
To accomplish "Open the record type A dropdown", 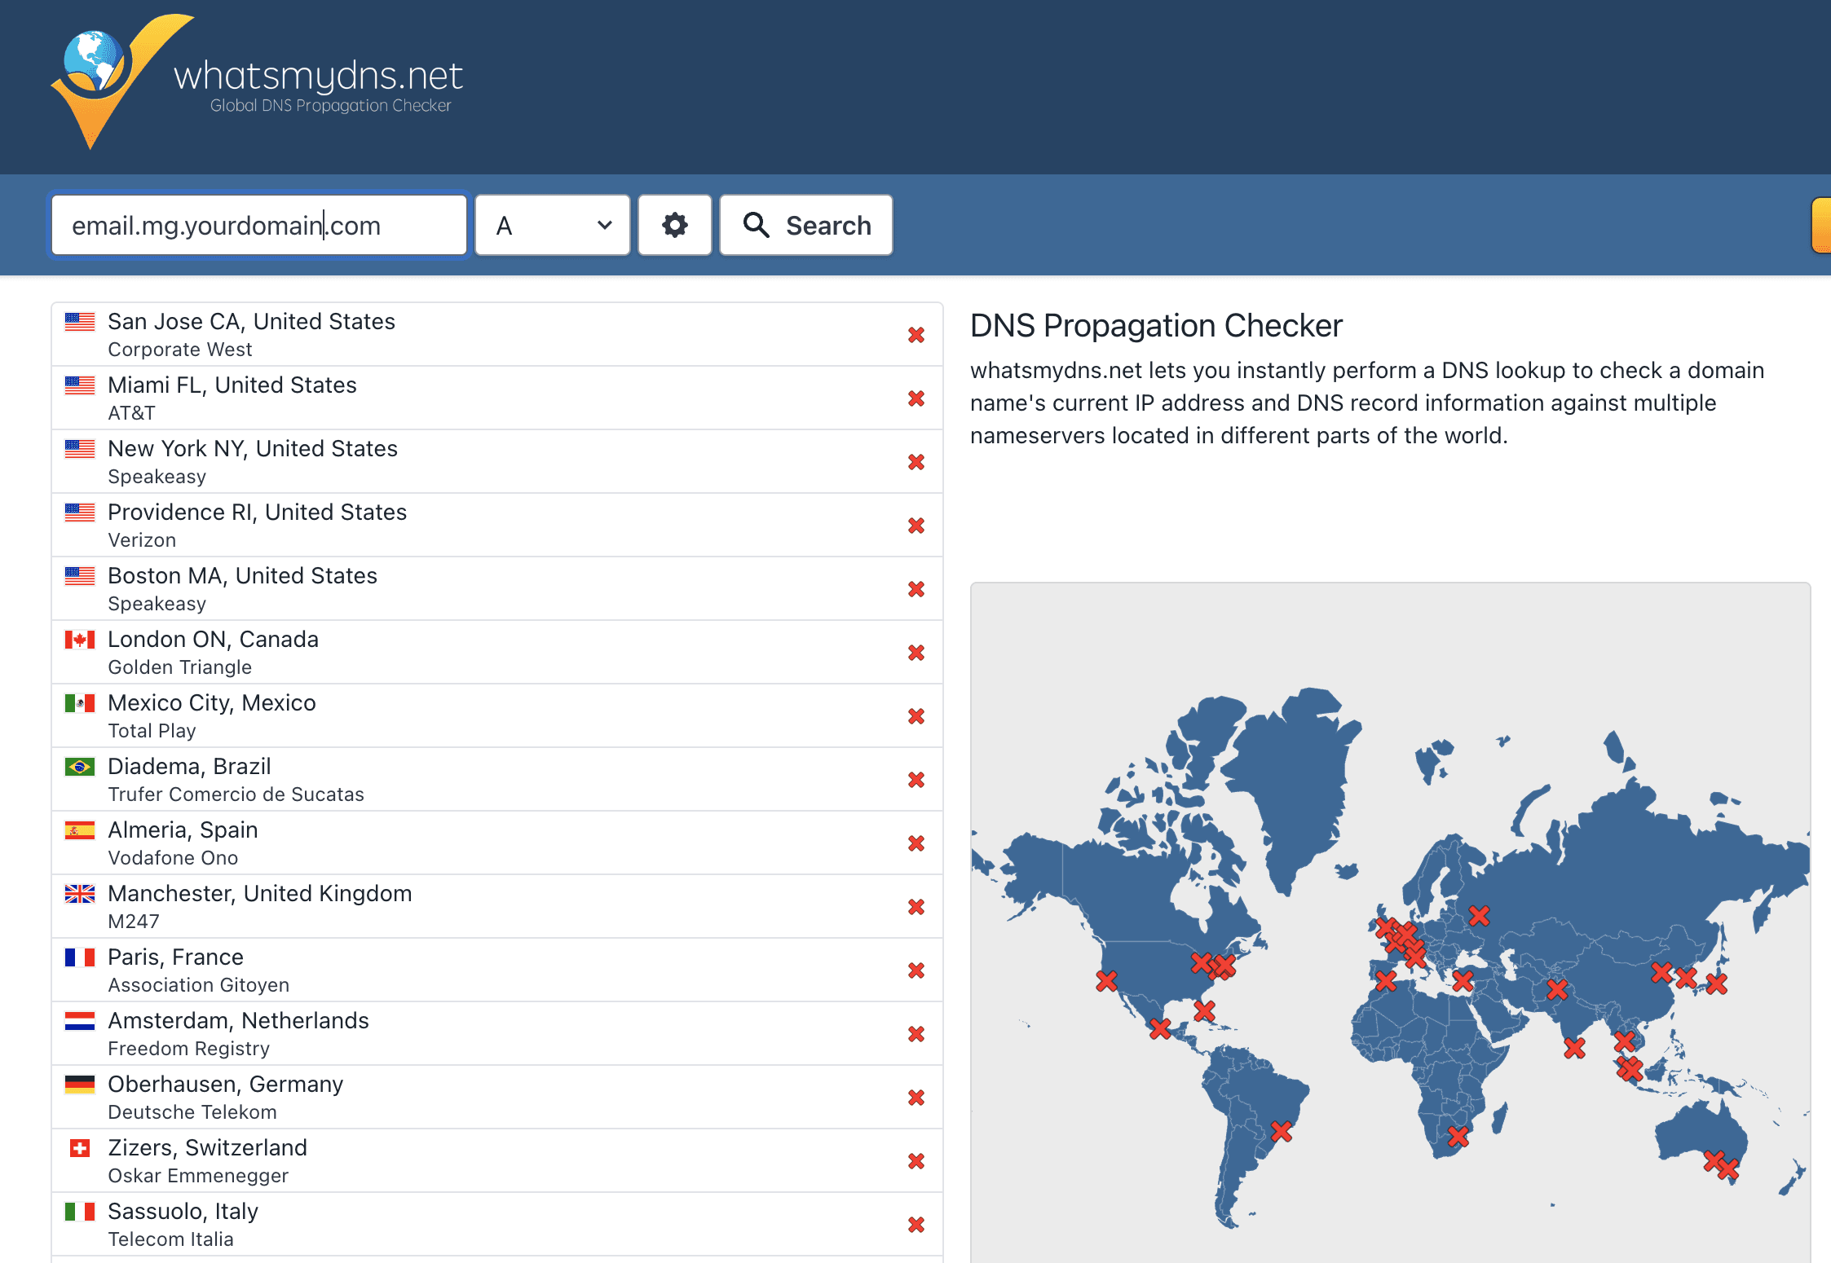I will (x=553, y=225).
